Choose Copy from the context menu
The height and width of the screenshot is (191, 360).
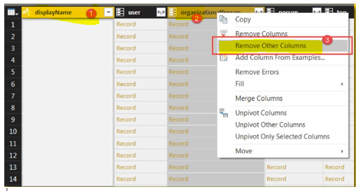click(x=243, y=20)
